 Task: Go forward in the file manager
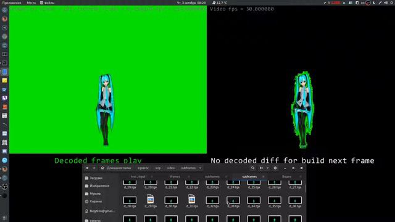point(94,168)
